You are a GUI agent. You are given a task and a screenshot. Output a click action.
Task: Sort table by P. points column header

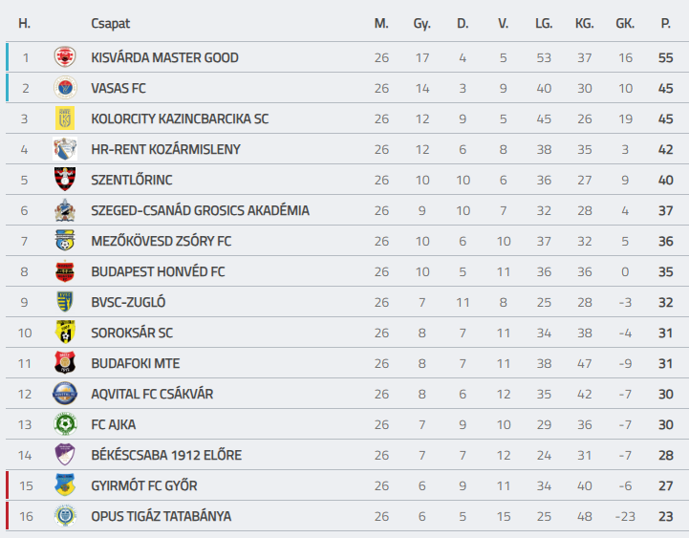point(666,23)
